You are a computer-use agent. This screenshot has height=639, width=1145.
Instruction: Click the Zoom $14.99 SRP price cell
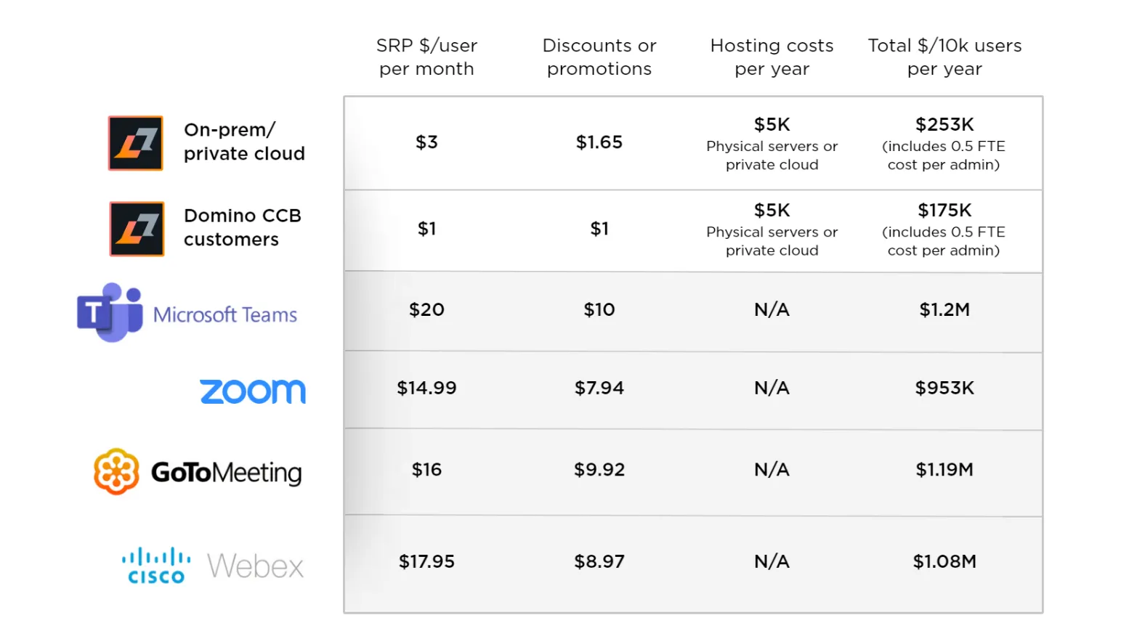click(x=426, y=388)
